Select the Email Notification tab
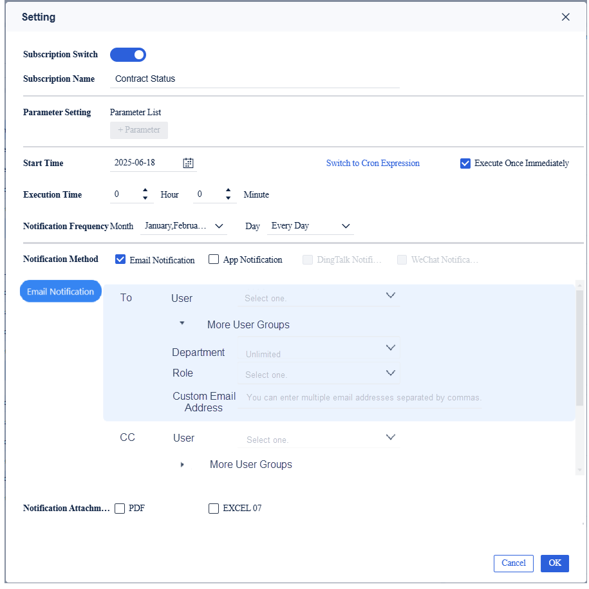 pyautogui.click(x=61, y=291)
